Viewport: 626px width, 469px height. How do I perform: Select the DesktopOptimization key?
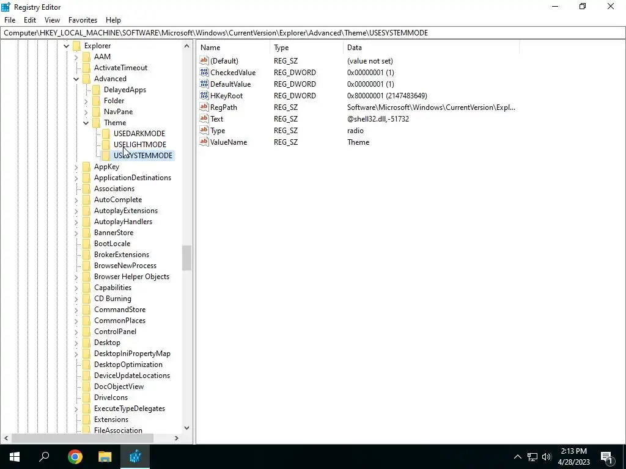click(128, 365)
